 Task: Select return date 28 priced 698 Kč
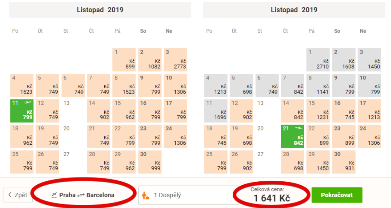point(293,162)
